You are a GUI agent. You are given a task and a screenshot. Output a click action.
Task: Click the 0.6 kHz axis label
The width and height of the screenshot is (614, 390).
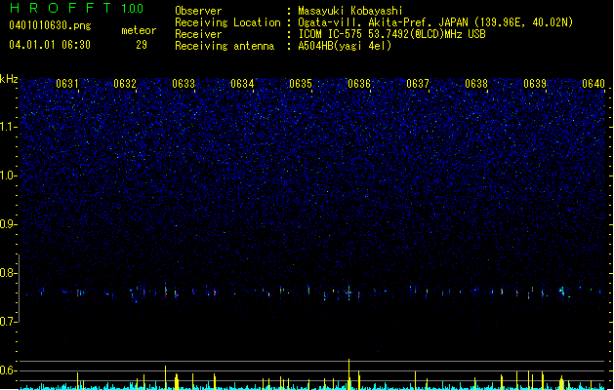(x=8, y=370)
